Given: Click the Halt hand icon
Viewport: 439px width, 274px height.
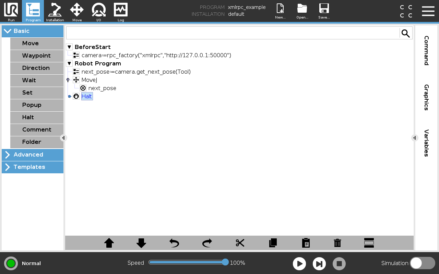Looking at the screenshot, I should [x=76, y=96].
